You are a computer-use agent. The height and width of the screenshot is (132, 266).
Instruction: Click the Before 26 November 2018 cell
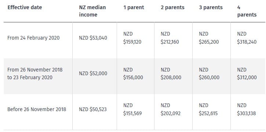(x=37, y=109)
